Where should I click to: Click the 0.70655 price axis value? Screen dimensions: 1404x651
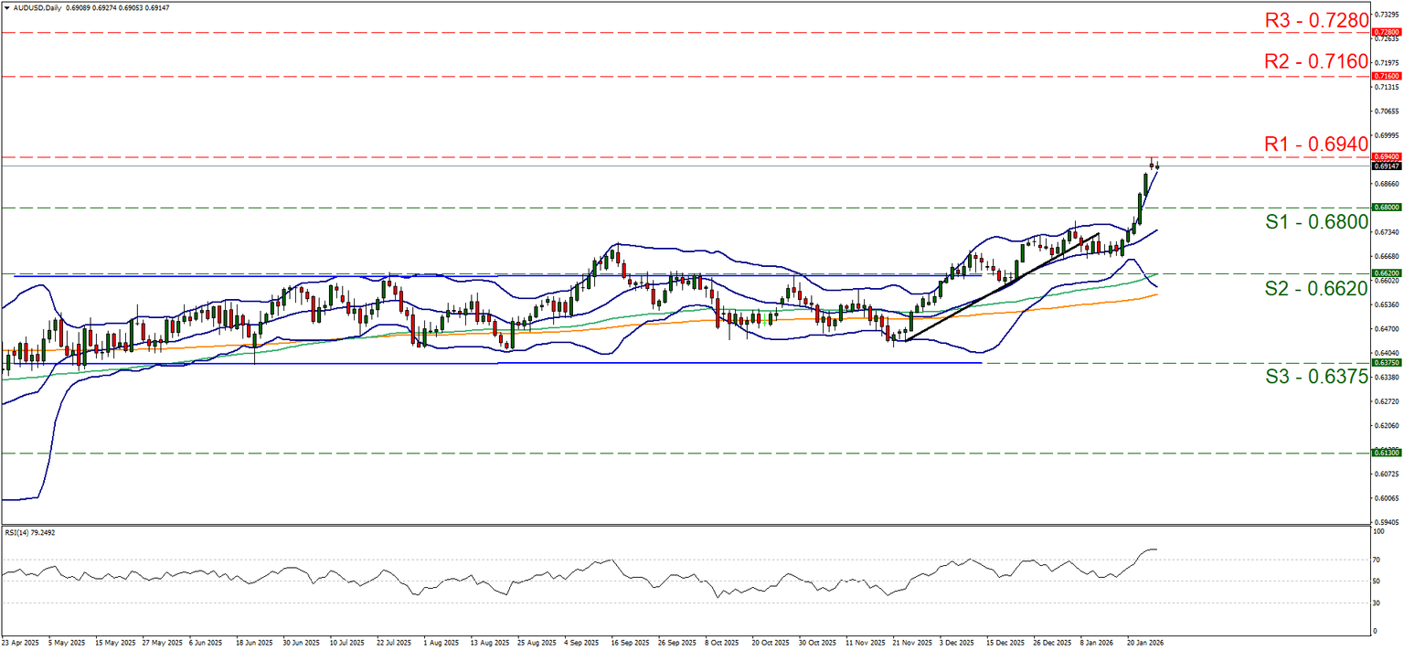click(x=1388, y=112)
